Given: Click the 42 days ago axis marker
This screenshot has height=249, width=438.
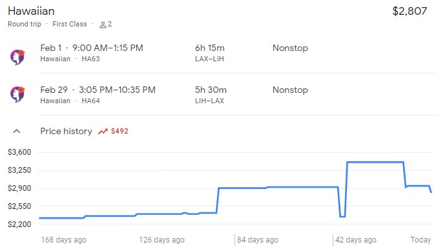Looking at the screenshot, I should coord(356,240).
